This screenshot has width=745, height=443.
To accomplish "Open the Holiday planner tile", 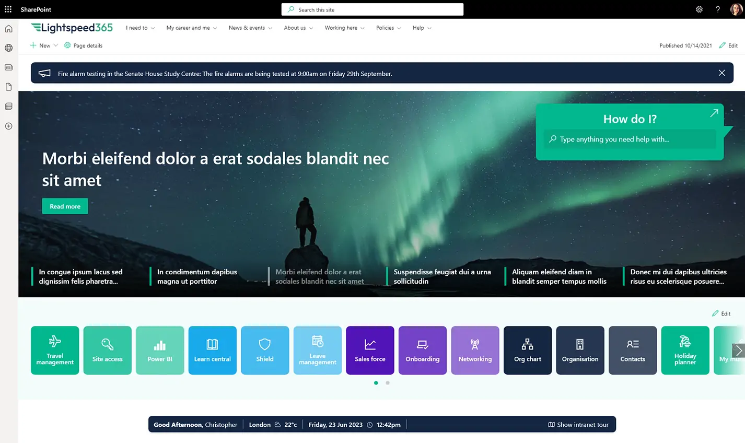I will pyautogui.click(x=685, y=350).
